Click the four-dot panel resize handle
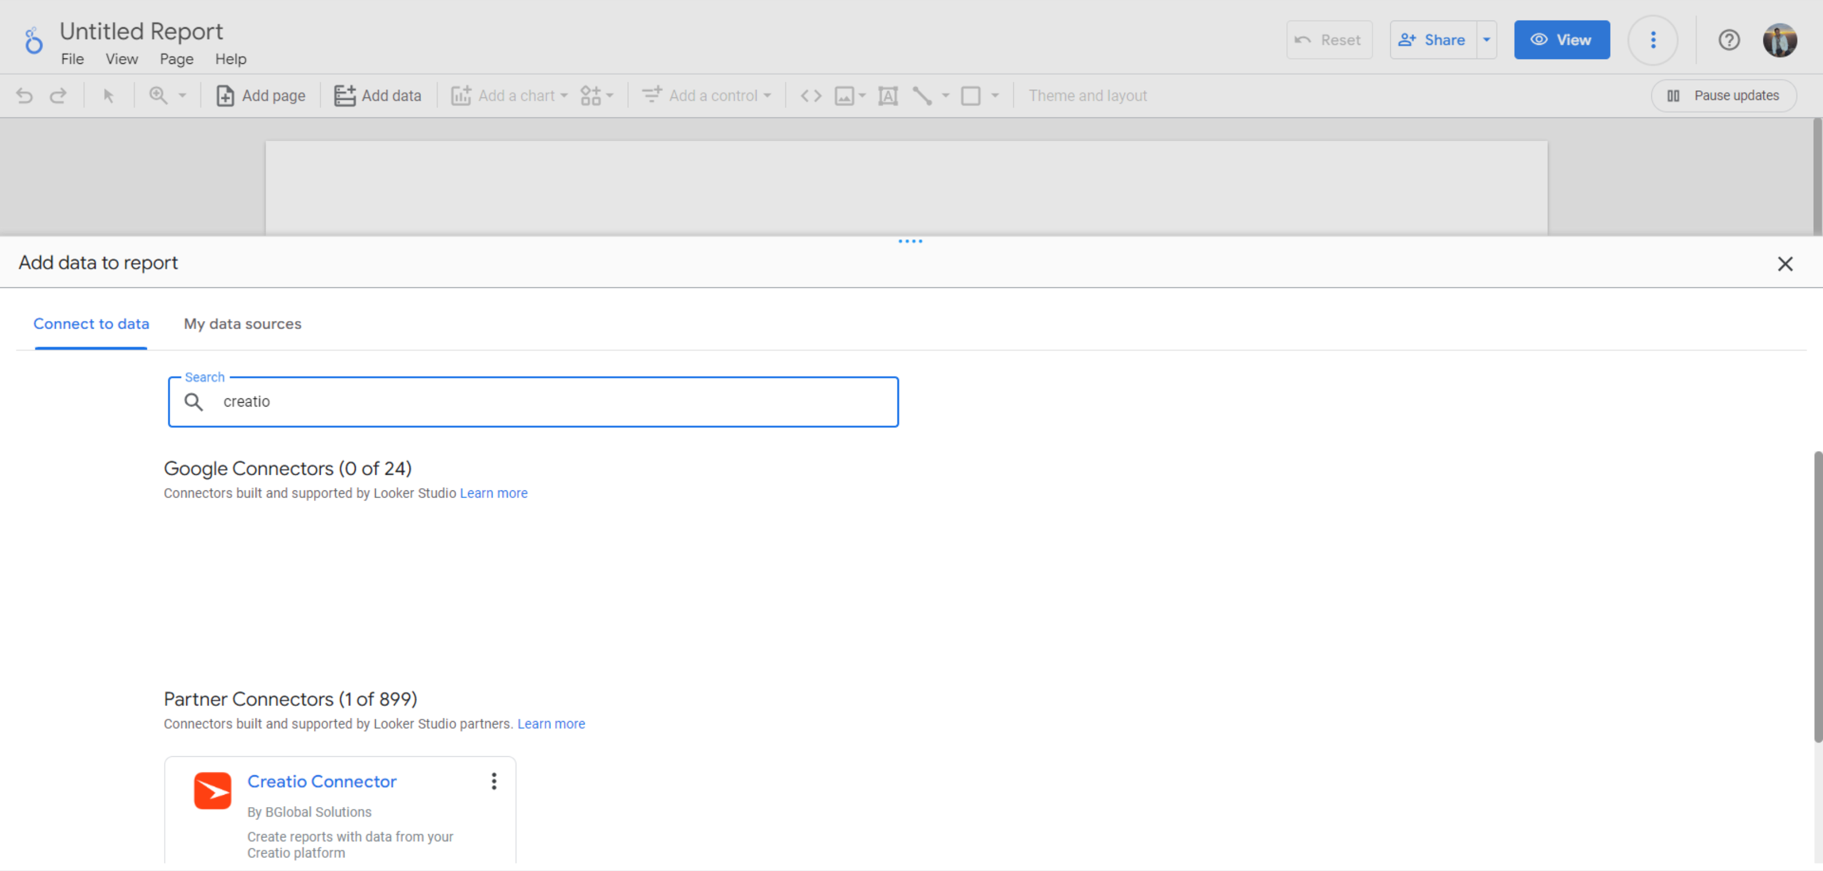Viewport: 1823px width, 871px height. (x=910, y=241)
